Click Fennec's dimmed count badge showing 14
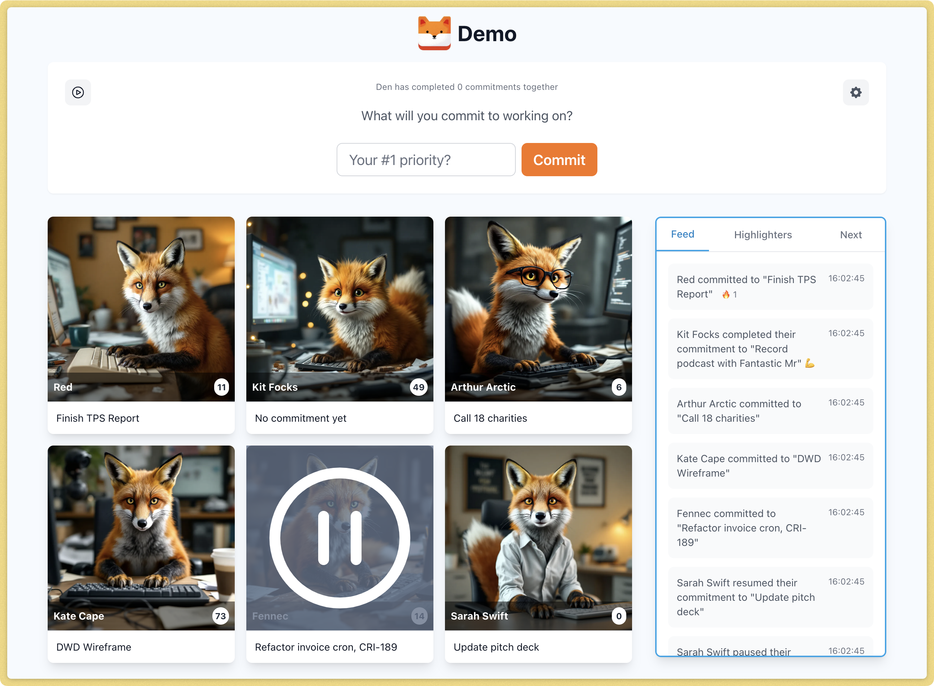The image size is (934, 686). click(419, 616)
